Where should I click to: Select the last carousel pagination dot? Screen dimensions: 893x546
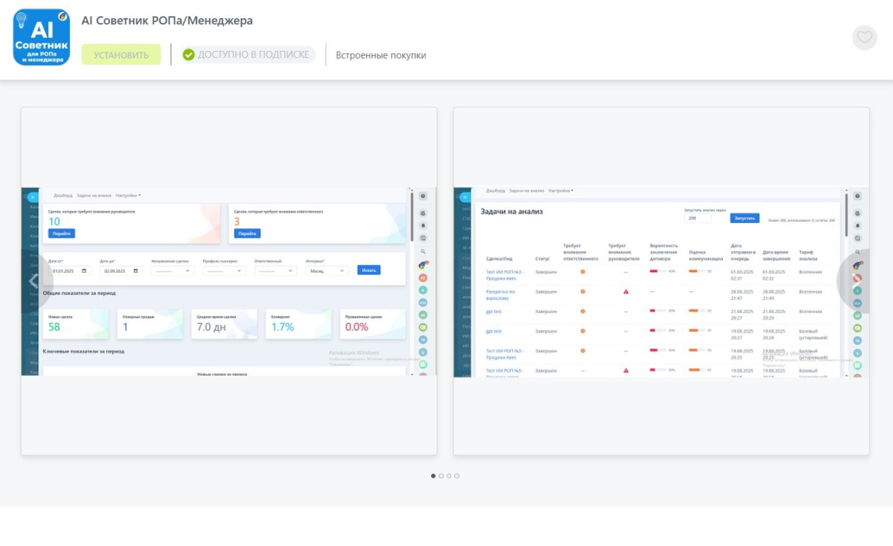pyautogui.click(x=457, y=476)
